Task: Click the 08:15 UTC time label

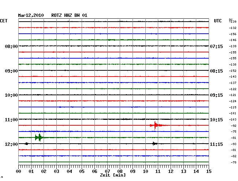Action: click(x=216, y=71)
